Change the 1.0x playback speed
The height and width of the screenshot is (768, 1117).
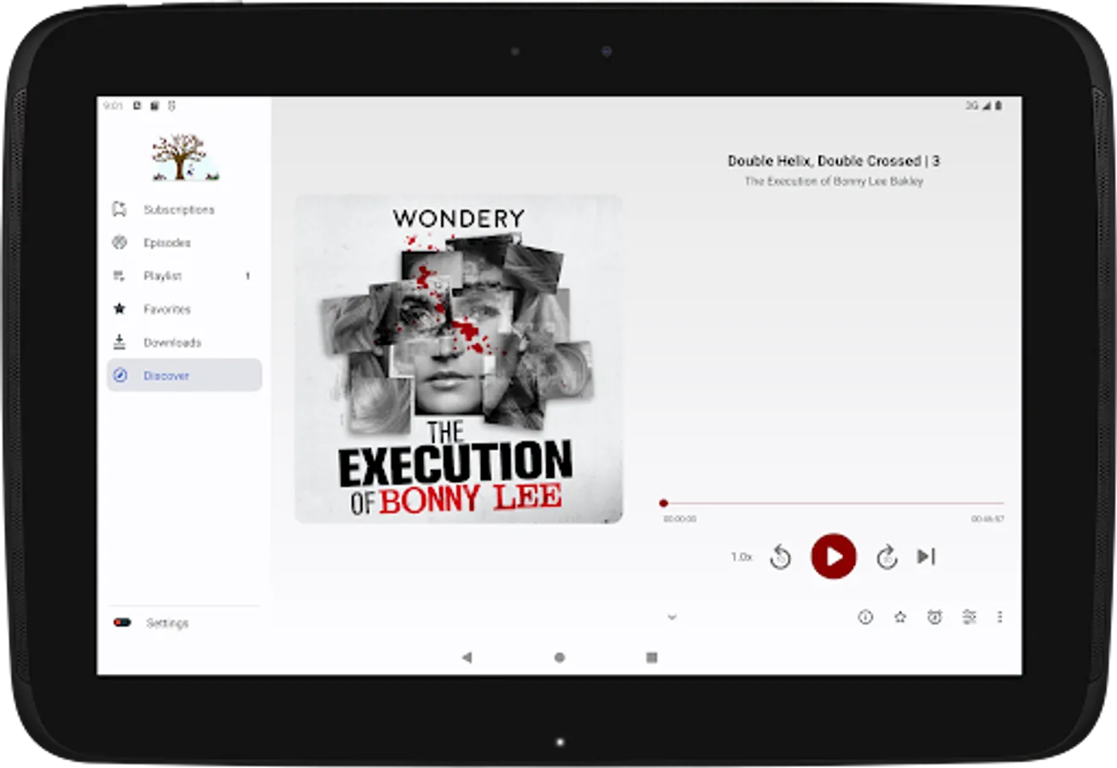[741, 556]
